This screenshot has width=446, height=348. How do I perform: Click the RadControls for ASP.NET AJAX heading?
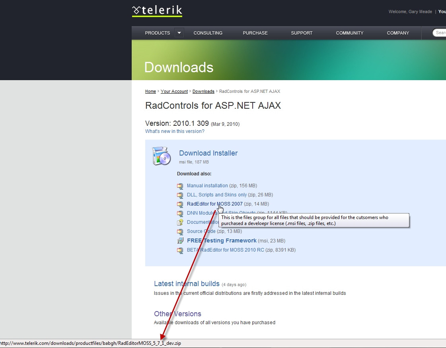coord(213,106)
